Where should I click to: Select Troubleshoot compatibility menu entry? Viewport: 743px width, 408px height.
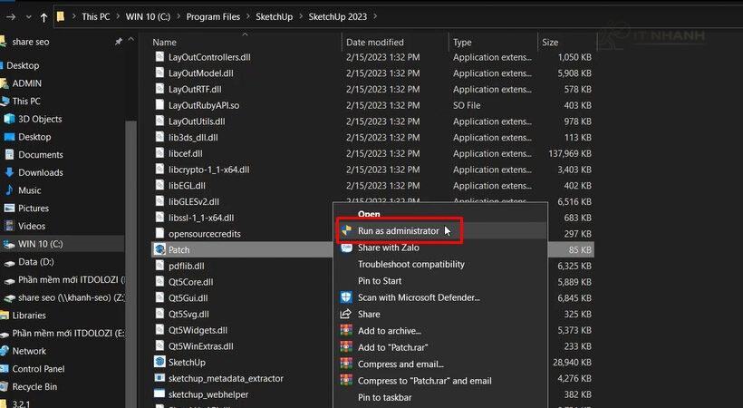[x=410, y=264]
